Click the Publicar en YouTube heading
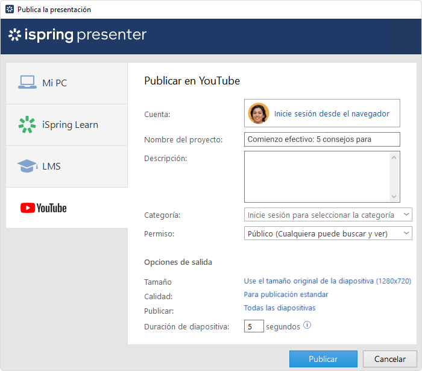422x371 pixels. (192, 81)
